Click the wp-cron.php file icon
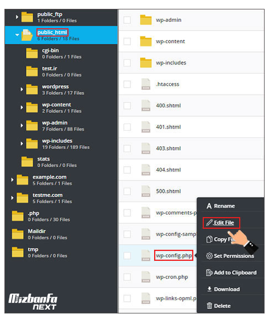Screen dimensions: 269x319 click(x=146, y=277)
